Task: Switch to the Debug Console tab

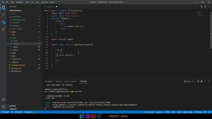Action: tap(71, 81)
